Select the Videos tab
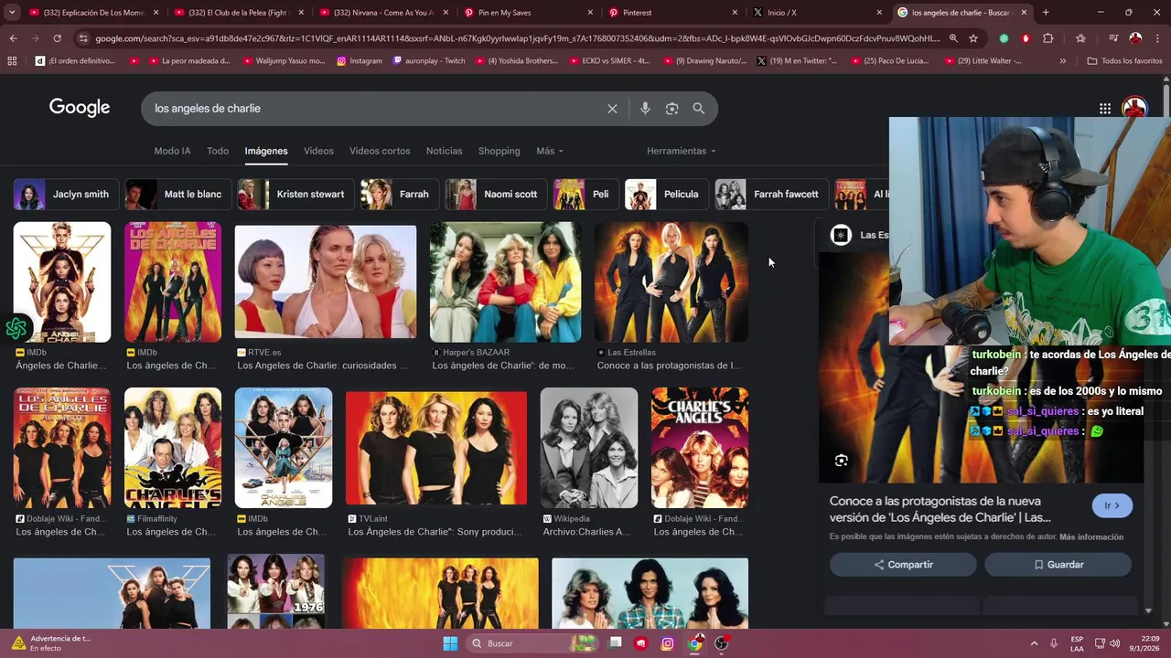 (318, 151)
